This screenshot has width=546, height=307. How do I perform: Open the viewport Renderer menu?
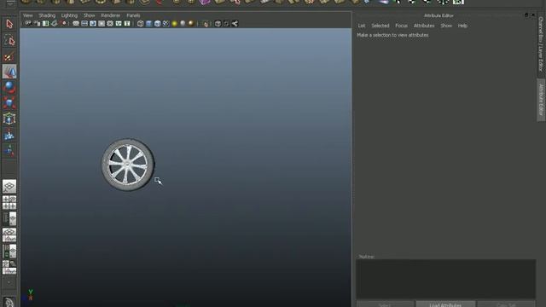[x=110, y=15]
